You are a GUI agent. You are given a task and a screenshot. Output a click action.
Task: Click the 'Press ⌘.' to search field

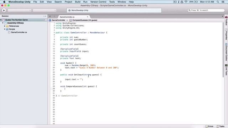point(206,10)
